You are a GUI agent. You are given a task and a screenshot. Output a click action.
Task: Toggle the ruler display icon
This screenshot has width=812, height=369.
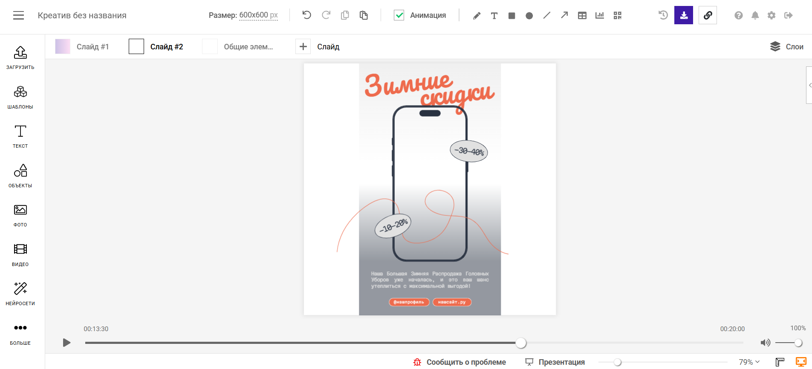coord(780,362)
